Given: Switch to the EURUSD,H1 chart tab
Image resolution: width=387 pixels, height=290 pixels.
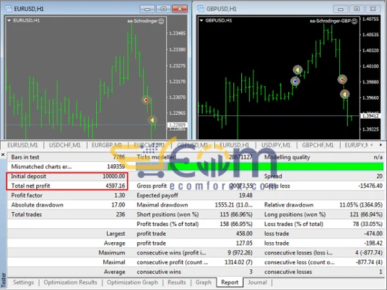Looking at the screenshot, I should click(234, 145).
